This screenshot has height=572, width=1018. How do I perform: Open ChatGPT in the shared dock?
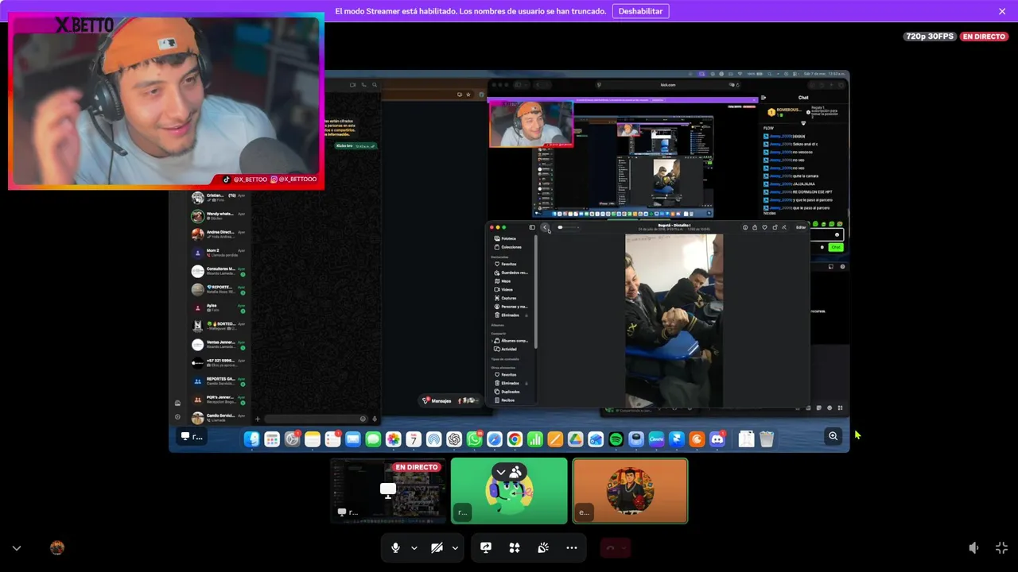click(x=454, y=439)
